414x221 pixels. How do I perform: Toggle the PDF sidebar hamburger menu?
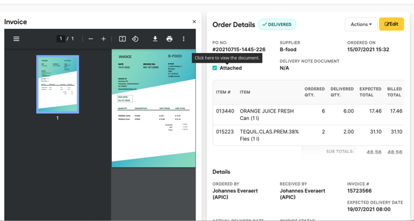tap(16, 39)
